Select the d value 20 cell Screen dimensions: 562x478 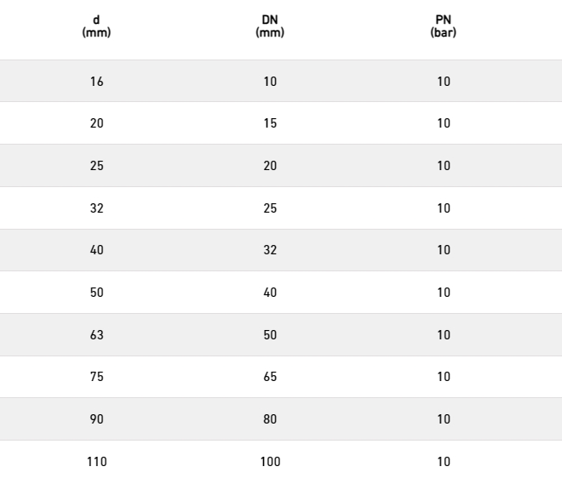(x=97, y=123)
